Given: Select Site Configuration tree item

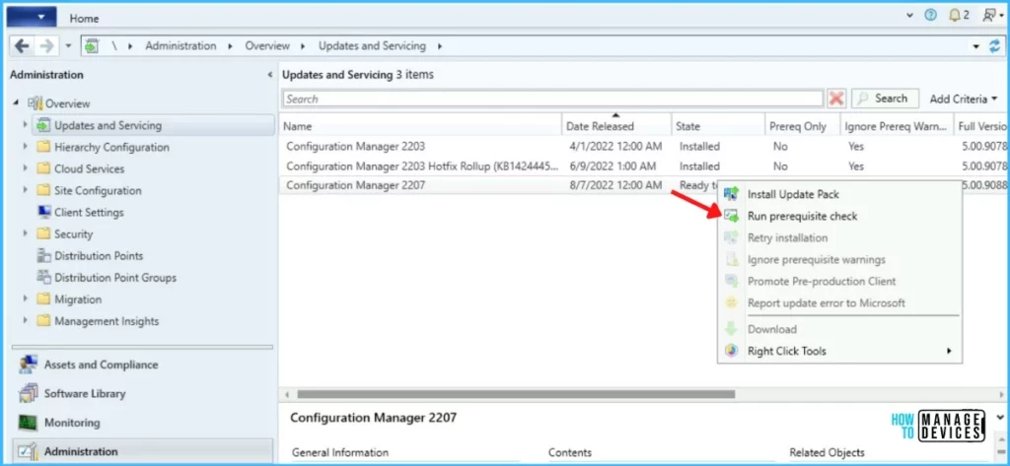Looking at the screenshot, I should pyautogui.click(x=98, y=191).
